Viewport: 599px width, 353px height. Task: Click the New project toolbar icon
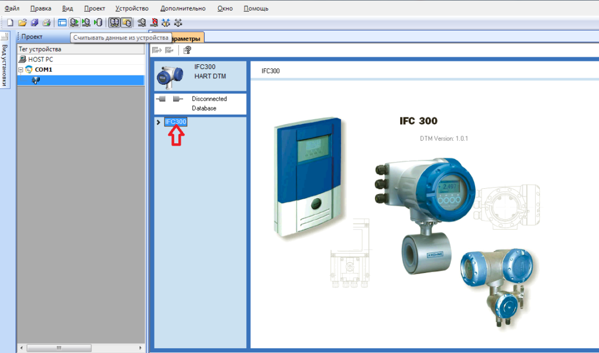[10, 23]
